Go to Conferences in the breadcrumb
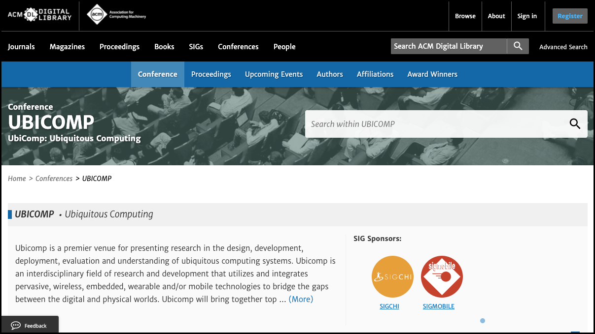The image size is (595, 334). 54,179
